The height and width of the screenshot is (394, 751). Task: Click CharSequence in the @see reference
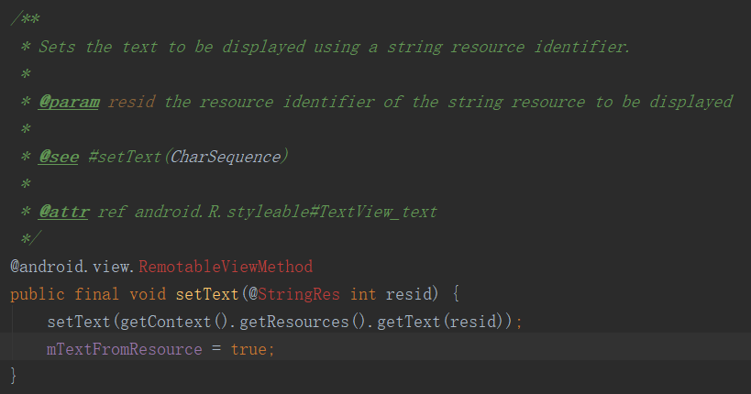pyautogui.click(x=226, y=157)
